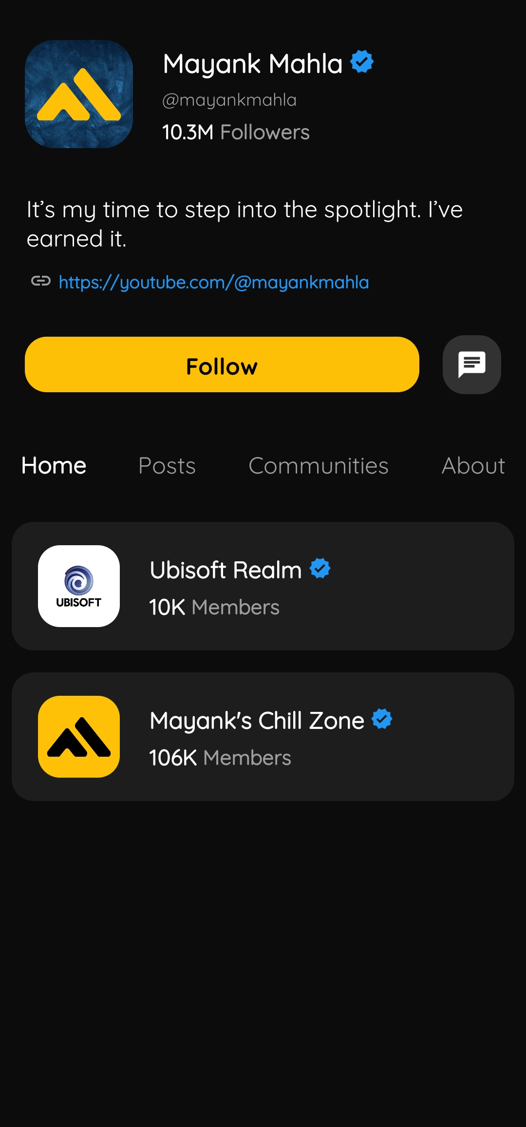Click Mayank's Chill Zone verified badge

(382, 719)
